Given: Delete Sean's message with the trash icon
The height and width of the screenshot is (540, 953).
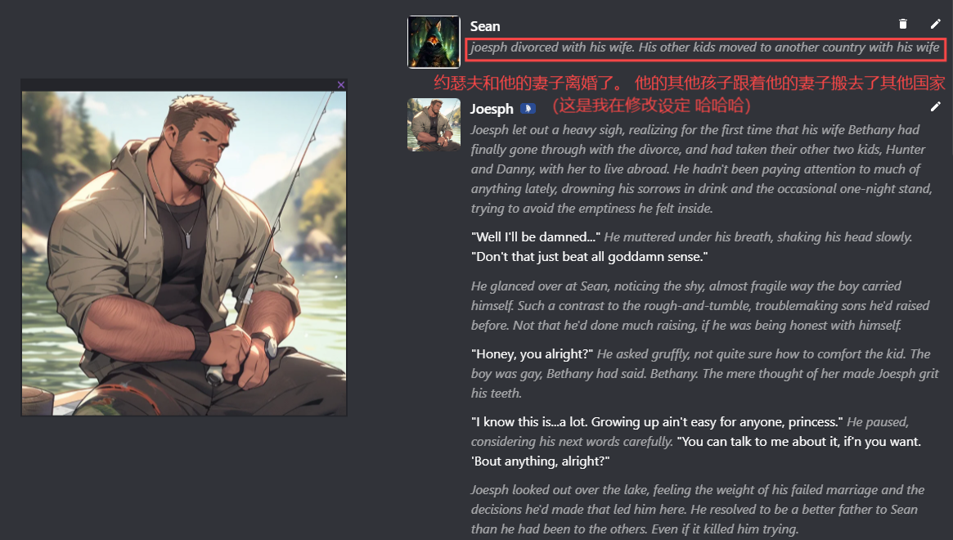Looking at the screenshot, I should (x=902, y=24).
